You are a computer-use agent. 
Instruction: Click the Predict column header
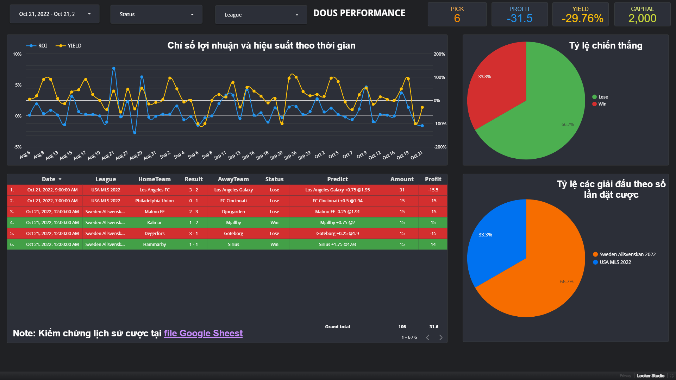[x=337, y=179]
